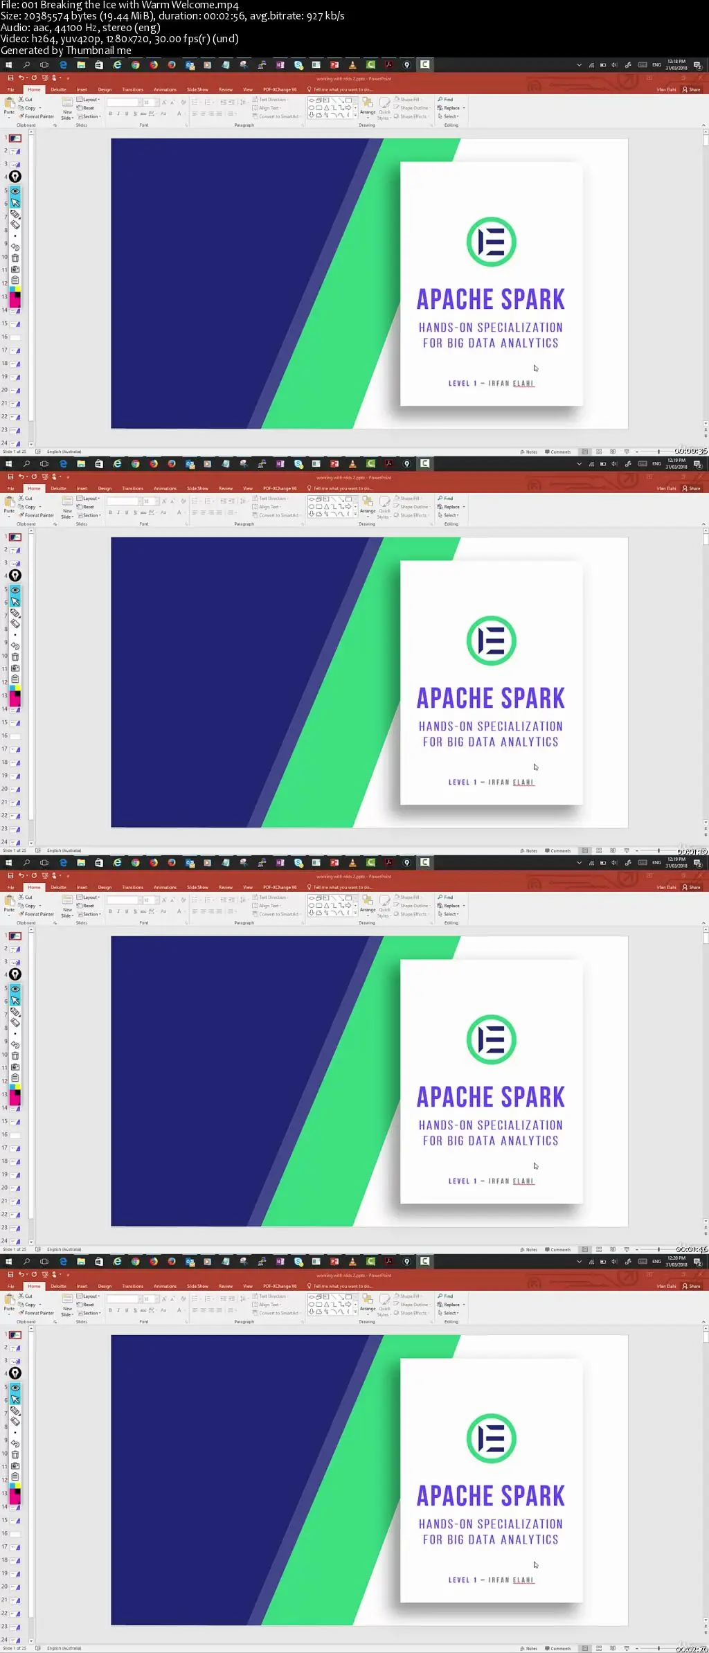
Task: Select the pen tool icon in first frame
Action: 15,177
